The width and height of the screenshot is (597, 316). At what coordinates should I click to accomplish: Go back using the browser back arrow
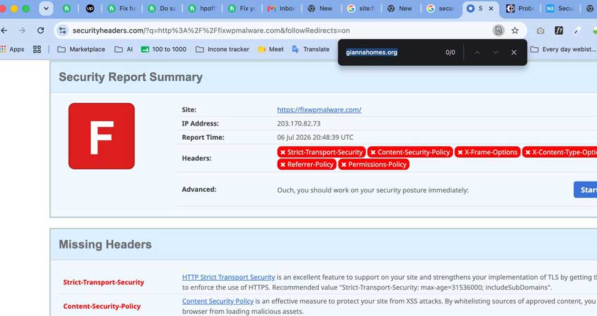[4, 30]
